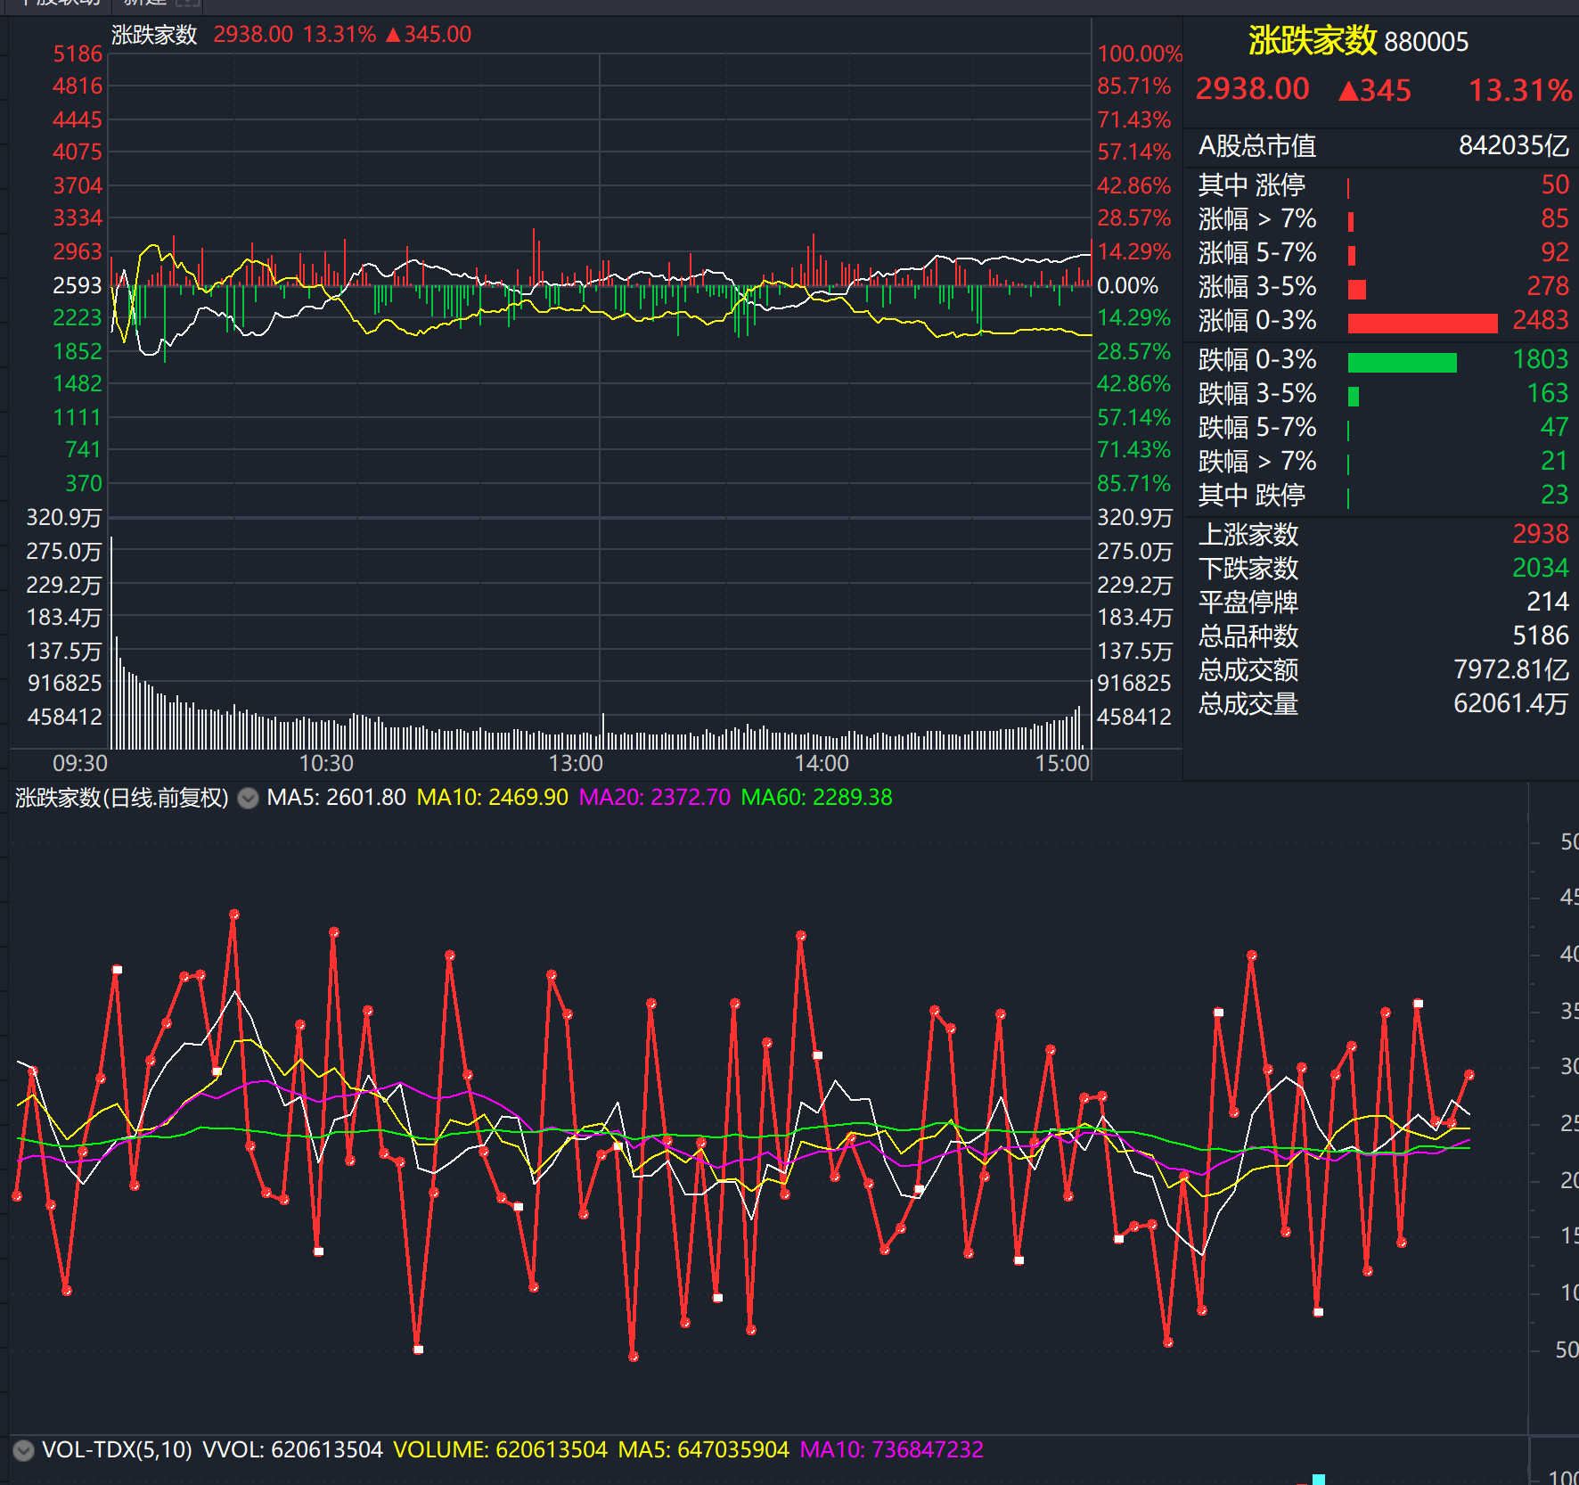This screenshot has width=1579, height=1485.
Task: Click the value 1803 in 跌幅 0-3% row
Action: (1540, 359)
